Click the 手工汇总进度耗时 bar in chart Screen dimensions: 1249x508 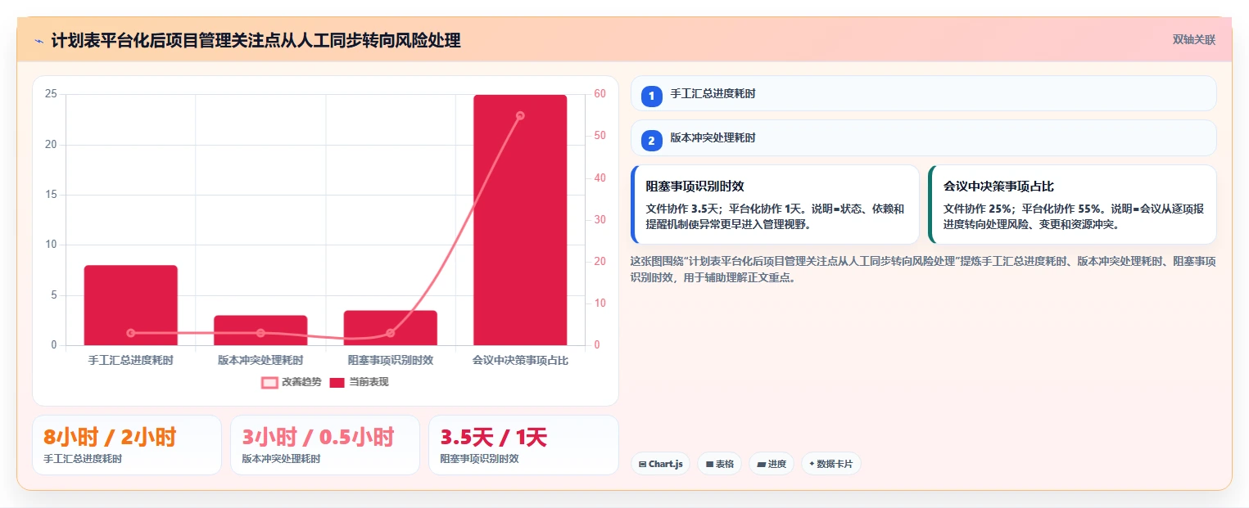coord(130,305)
